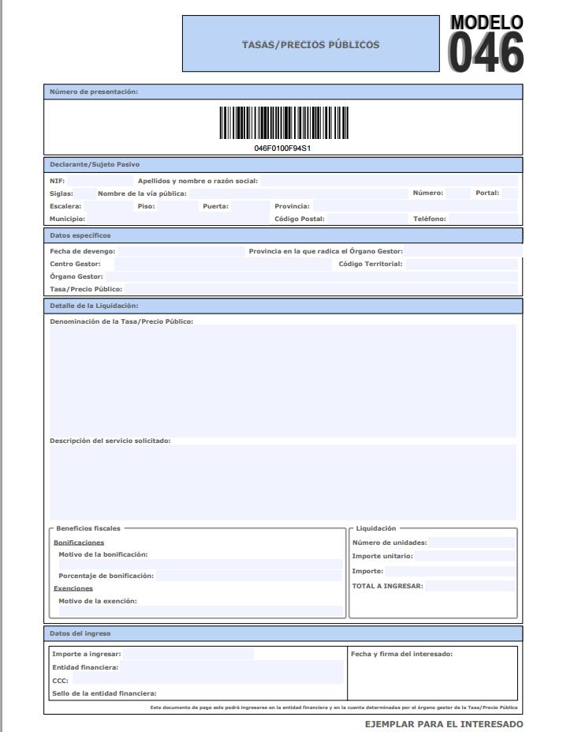
Task: Click the Motivo de la exención field
Action: 200,610
